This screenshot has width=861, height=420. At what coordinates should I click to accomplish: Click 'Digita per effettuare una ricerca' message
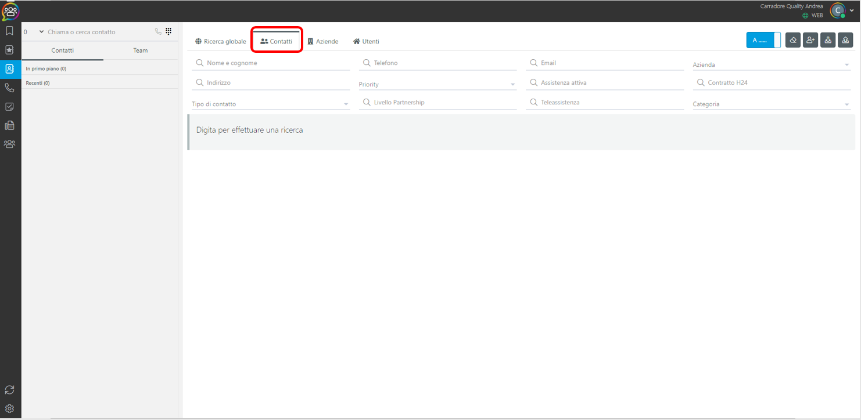pos(249,130)
